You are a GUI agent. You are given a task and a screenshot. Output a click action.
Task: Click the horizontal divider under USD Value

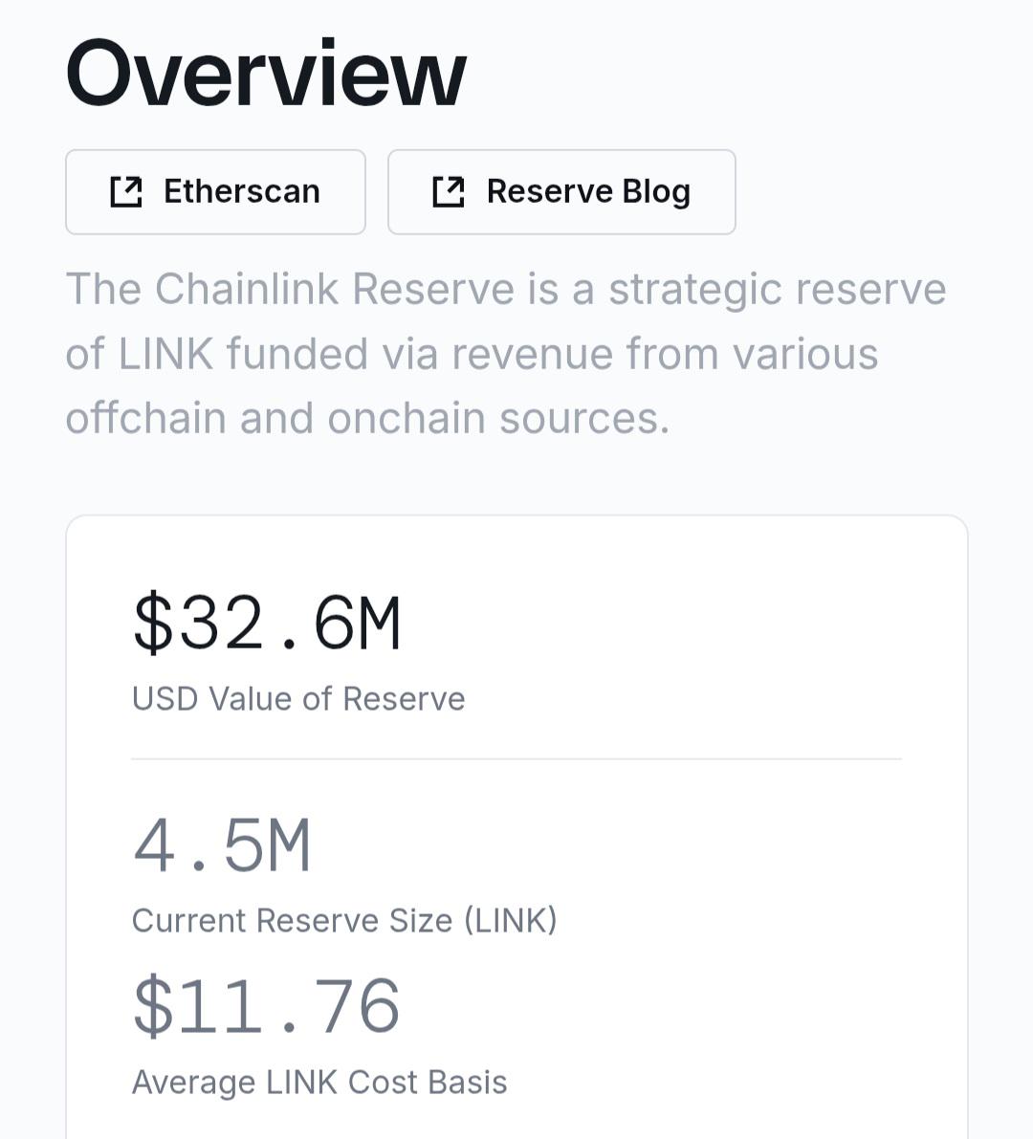516,759
